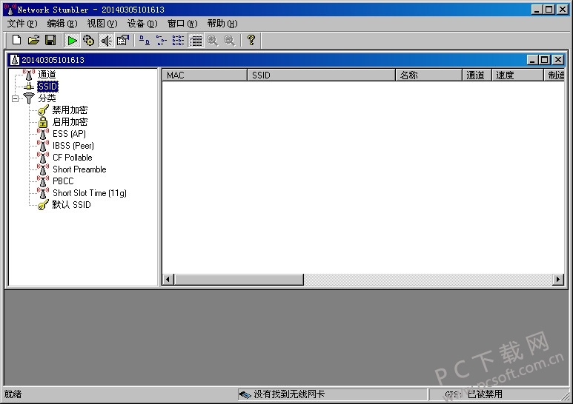Image resolution: width=573 pixels, height=404 pixels.
Task: Select the PBCC filter
Action: coord(63,181)
